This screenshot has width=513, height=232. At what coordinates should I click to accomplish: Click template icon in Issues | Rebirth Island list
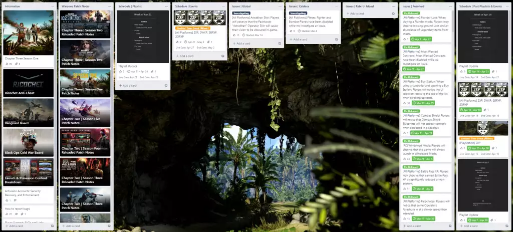click(x=392, y=13)
